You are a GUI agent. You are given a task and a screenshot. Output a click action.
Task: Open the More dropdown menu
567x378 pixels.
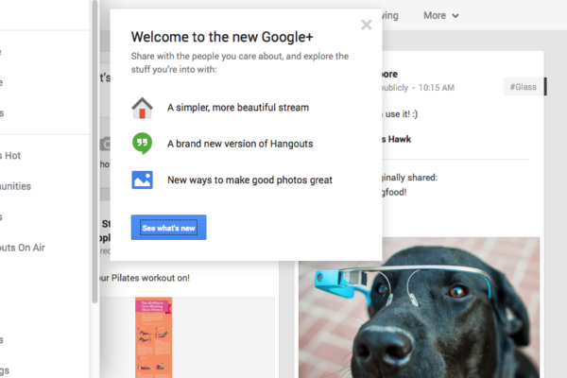point(441,15)
